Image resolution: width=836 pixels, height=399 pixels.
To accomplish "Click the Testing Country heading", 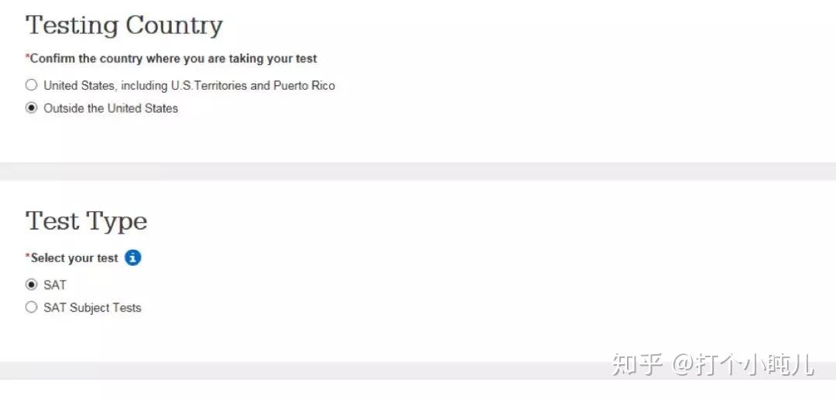I will coord(124,26).
